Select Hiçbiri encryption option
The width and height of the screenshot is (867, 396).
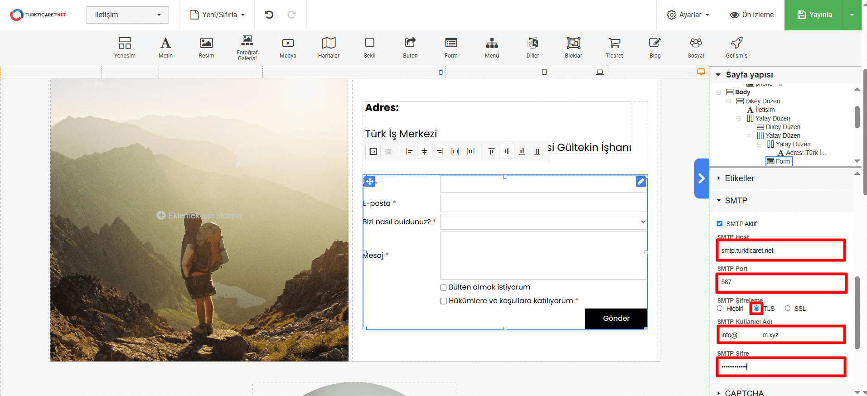pyautogui.click(x=720, y=309)
